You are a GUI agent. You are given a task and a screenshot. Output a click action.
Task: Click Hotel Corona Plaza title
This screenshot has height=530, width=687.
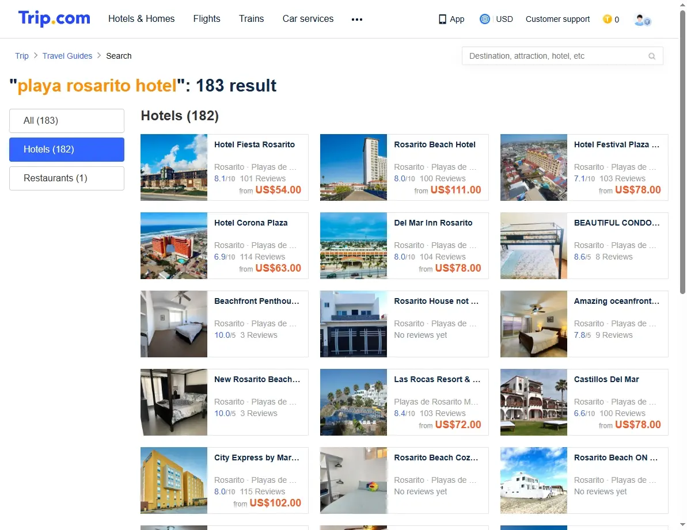[x=251, y=223]
